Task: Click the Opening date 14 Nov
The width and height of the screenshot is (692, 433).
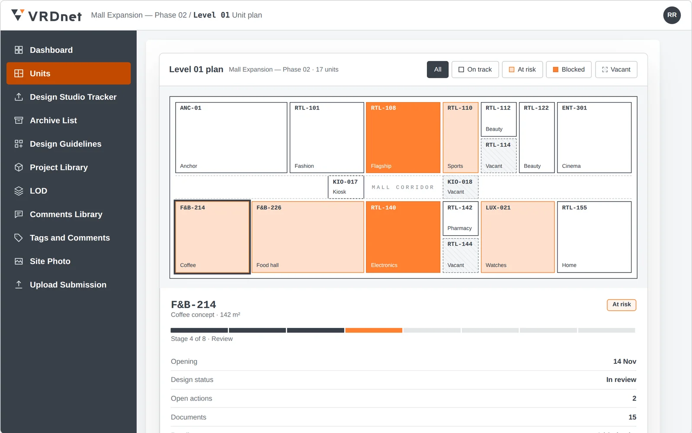Action: tap(625, 362)
